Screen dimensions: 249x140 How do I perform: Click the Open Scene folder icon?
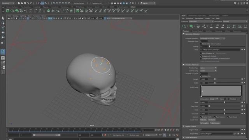click(x=22, y=3)
